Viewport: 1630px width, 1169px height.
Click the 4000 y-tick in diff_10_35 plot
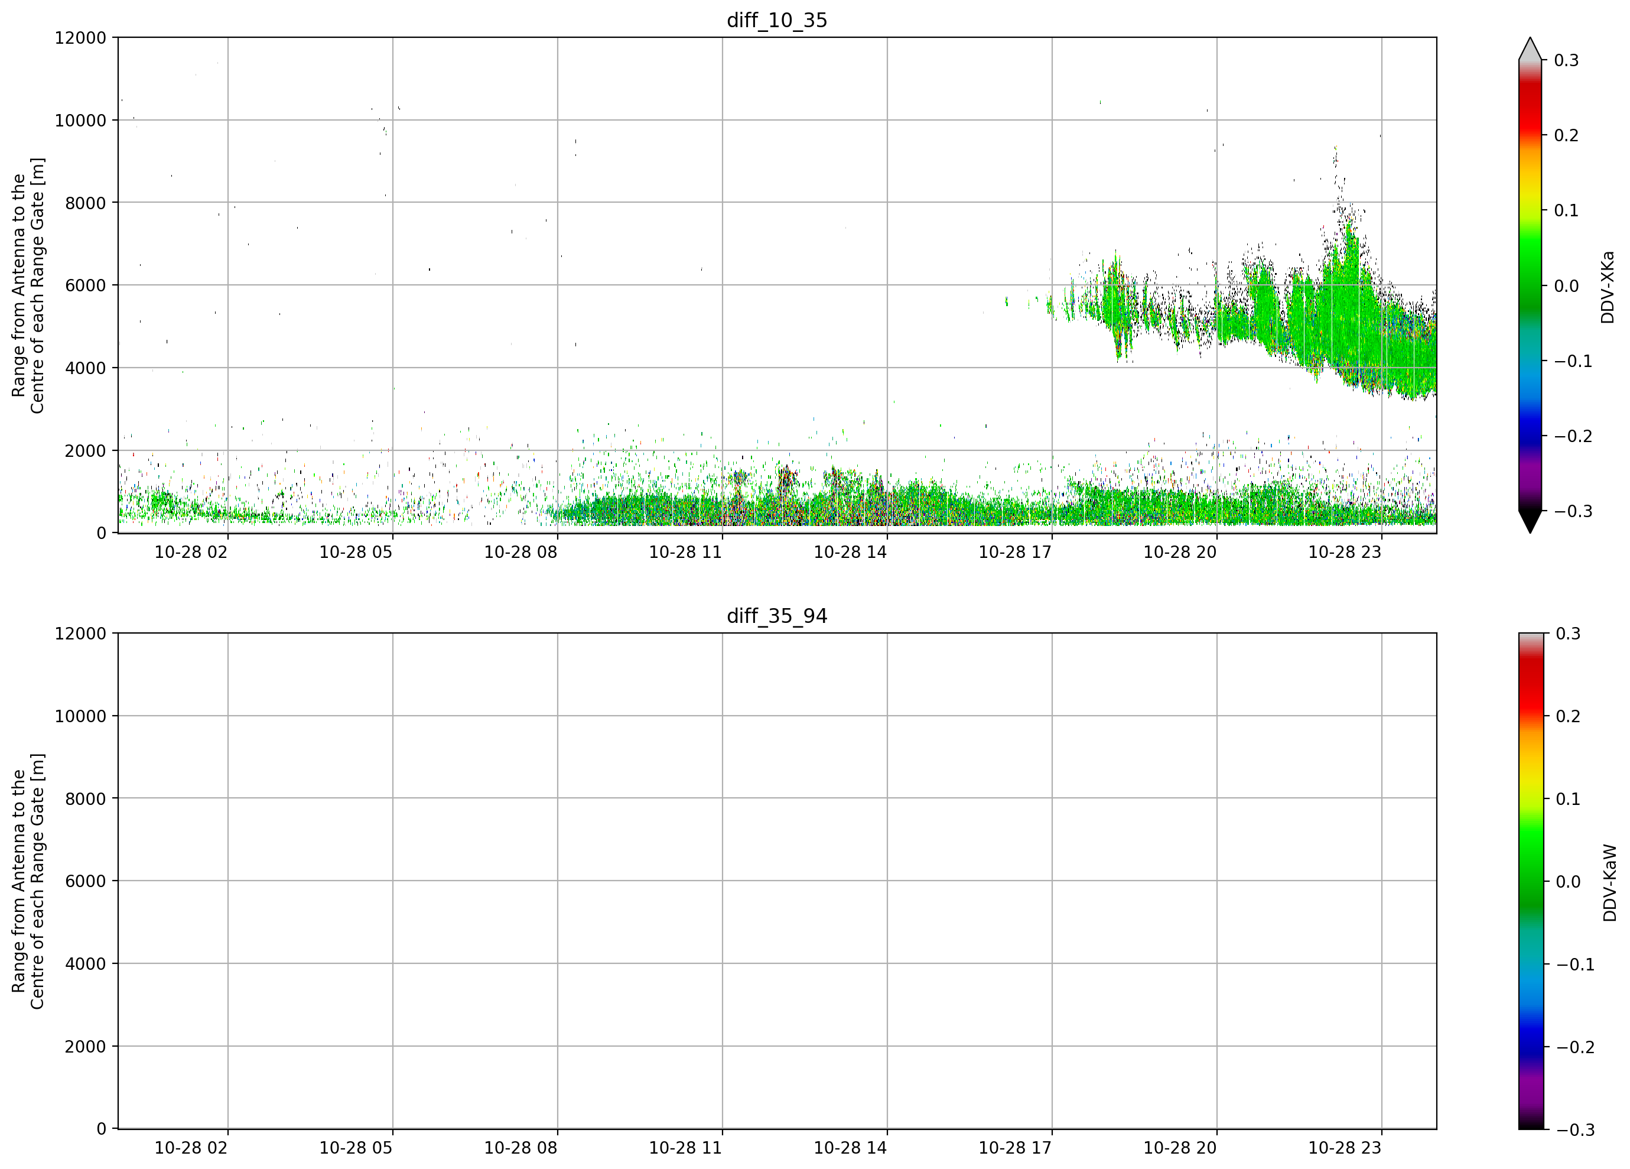pyautogui.click(x=86, y=368)
